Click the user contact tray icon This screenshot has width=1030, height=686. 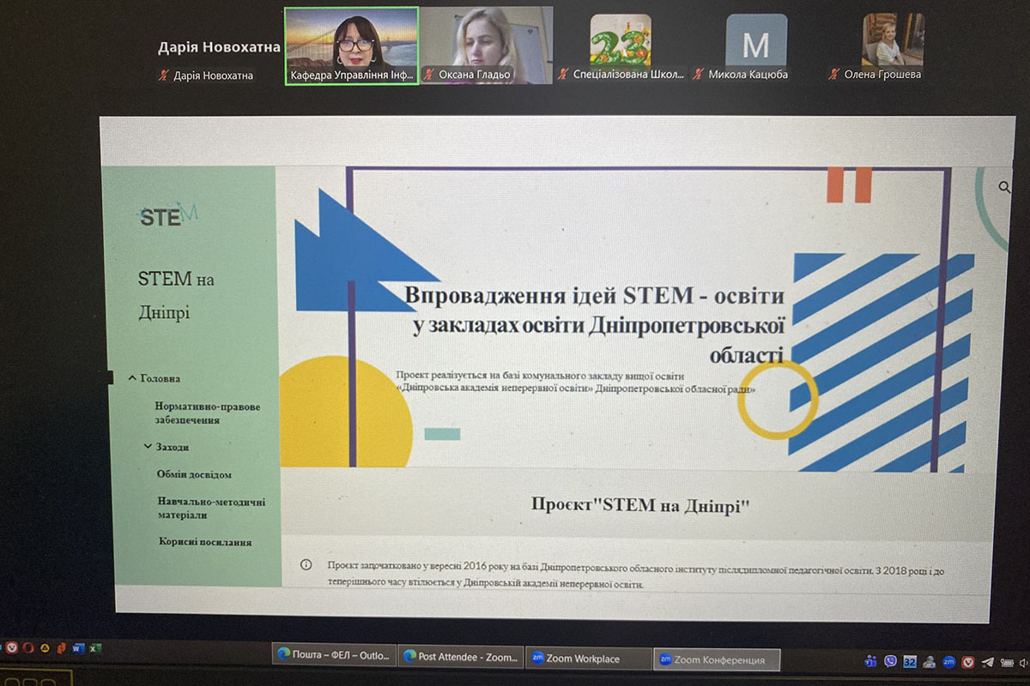click(930, 662)
